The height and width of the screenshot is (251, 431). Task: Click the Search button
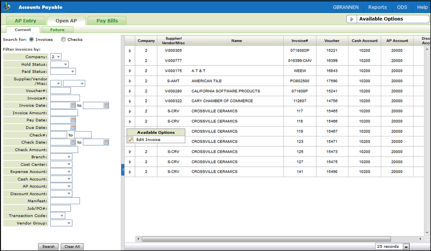coord(48,247)
